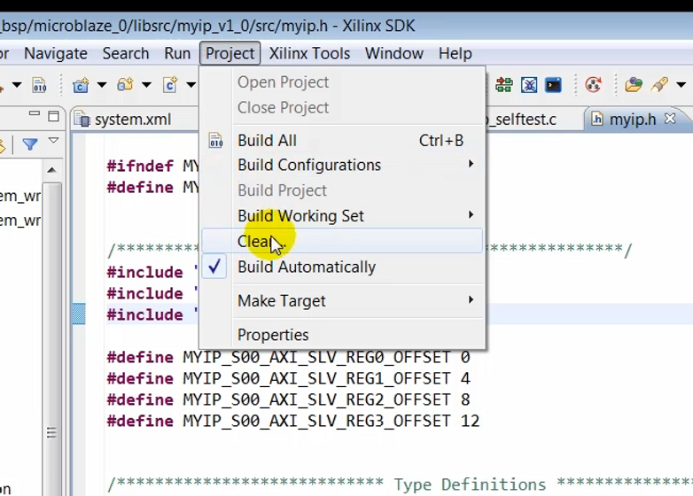Switch to the system.xml editor tab

coord(132,120)
